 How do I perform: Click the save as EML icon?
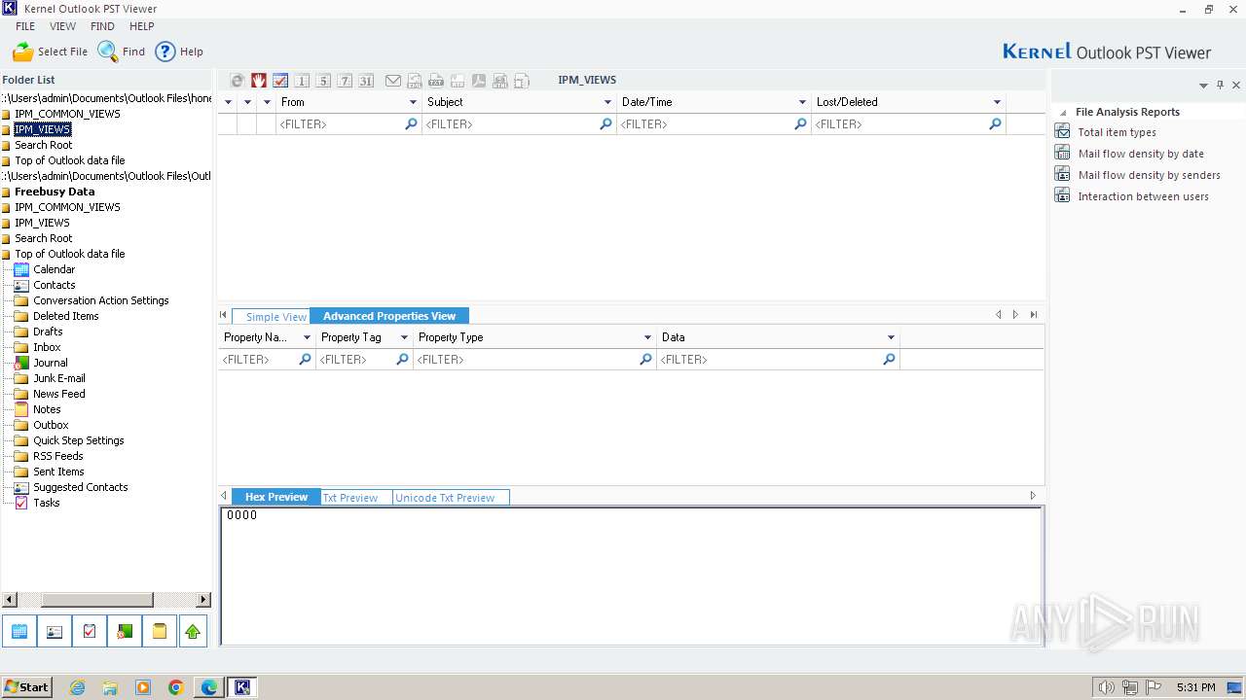coord(415,81)
